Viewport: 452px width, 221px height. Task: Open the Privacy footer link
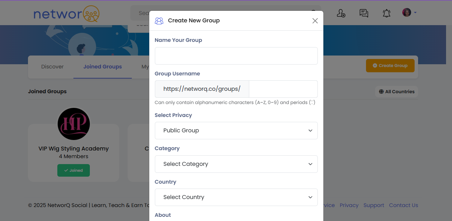[349, 205]
